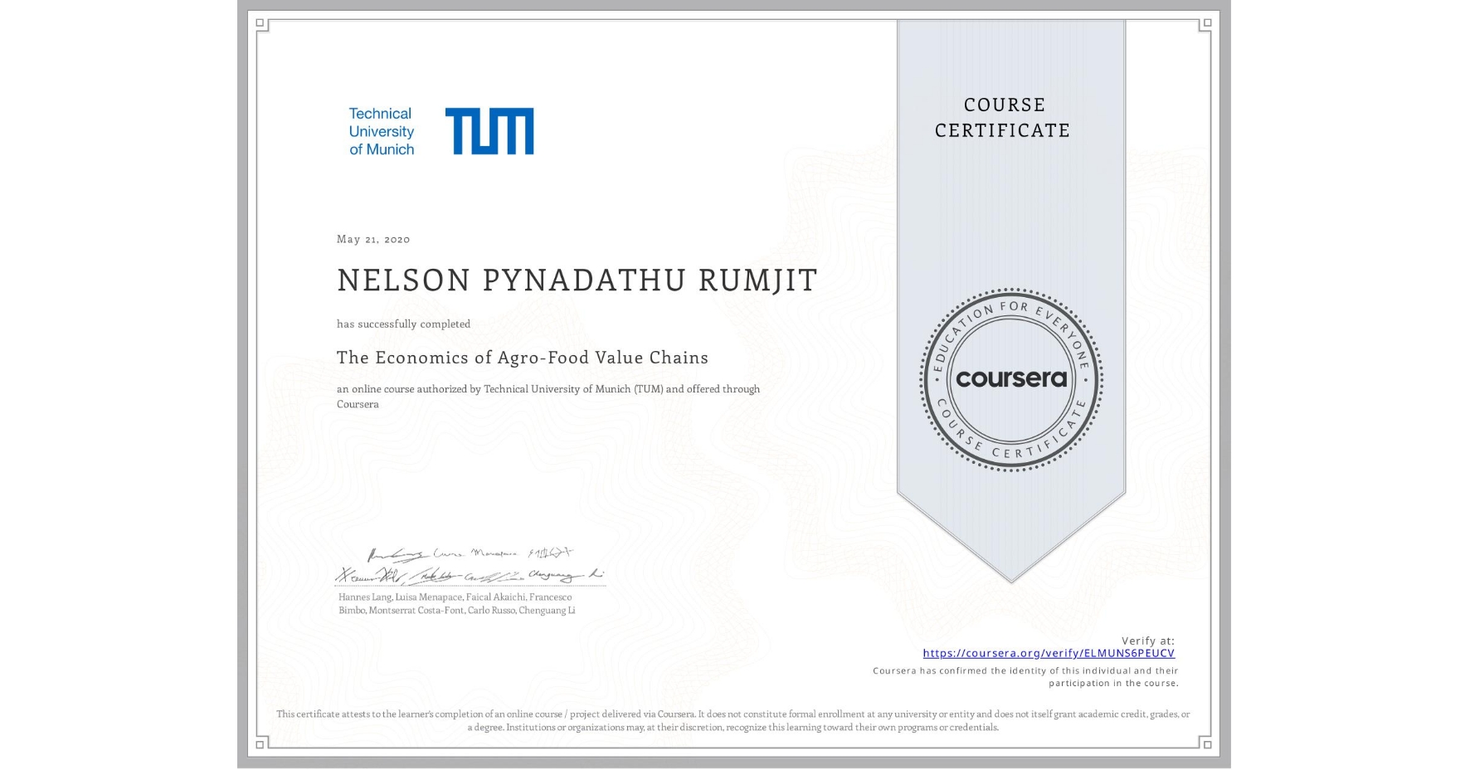Click 'The Economics of Agro-Food Value Chains'
The image size is (1470, 770).
tap(523, 358)
